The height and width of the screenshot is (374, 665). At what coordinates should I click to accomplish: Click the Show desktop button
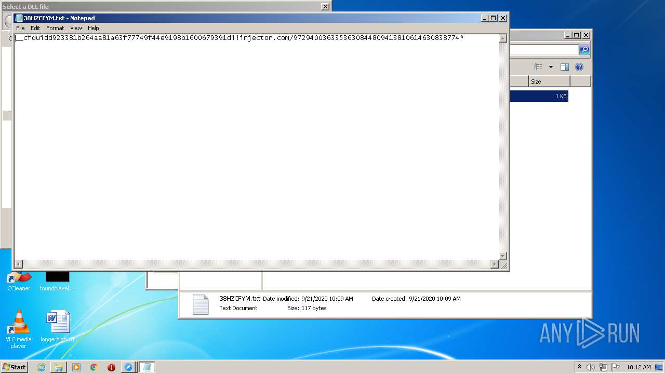[659, 367]
